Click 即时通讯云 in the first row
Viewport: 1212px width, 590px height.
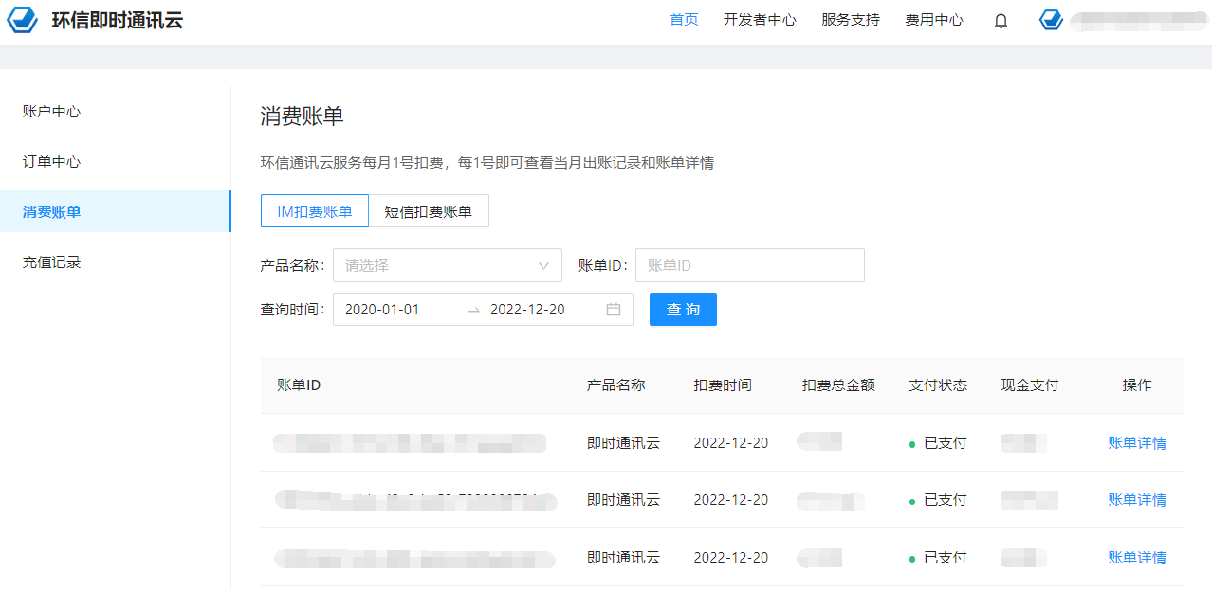click(x=623, y=442)
